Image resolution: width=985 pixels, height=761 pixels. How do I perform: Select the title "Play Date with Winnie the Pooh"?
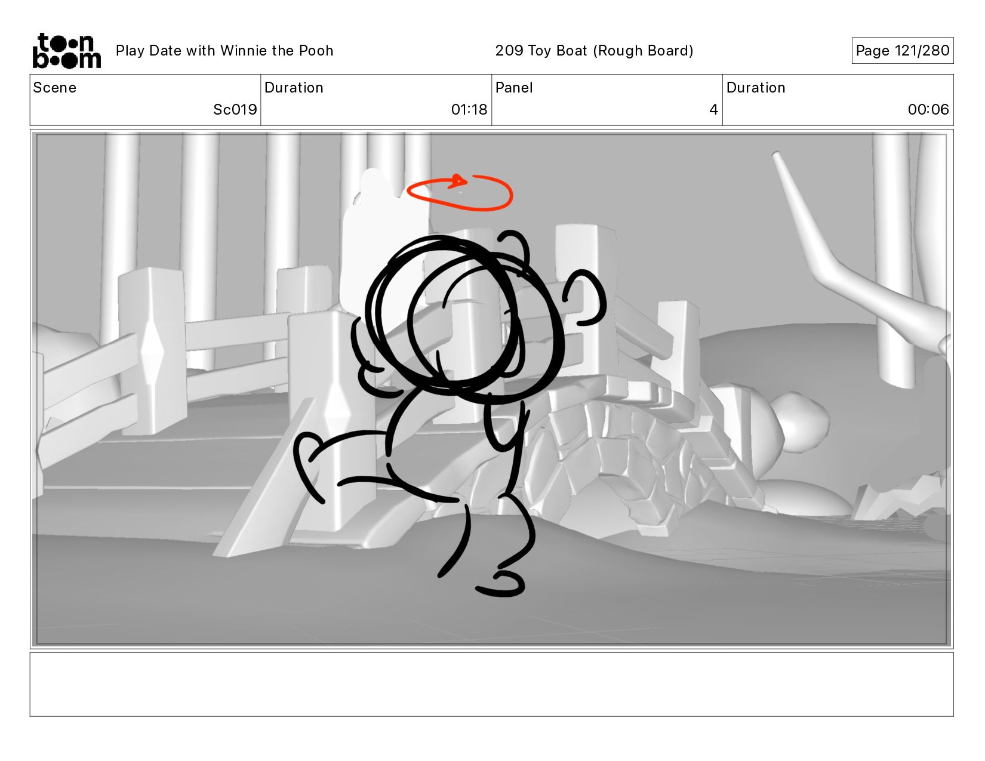(x=224, y=51)
